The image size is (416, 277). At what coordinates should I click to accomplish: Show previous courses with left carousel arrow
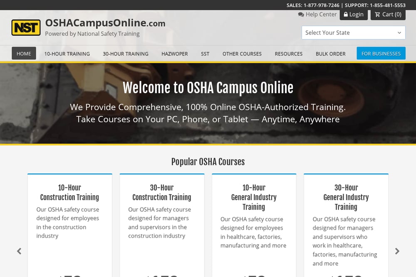pos(19,251)
